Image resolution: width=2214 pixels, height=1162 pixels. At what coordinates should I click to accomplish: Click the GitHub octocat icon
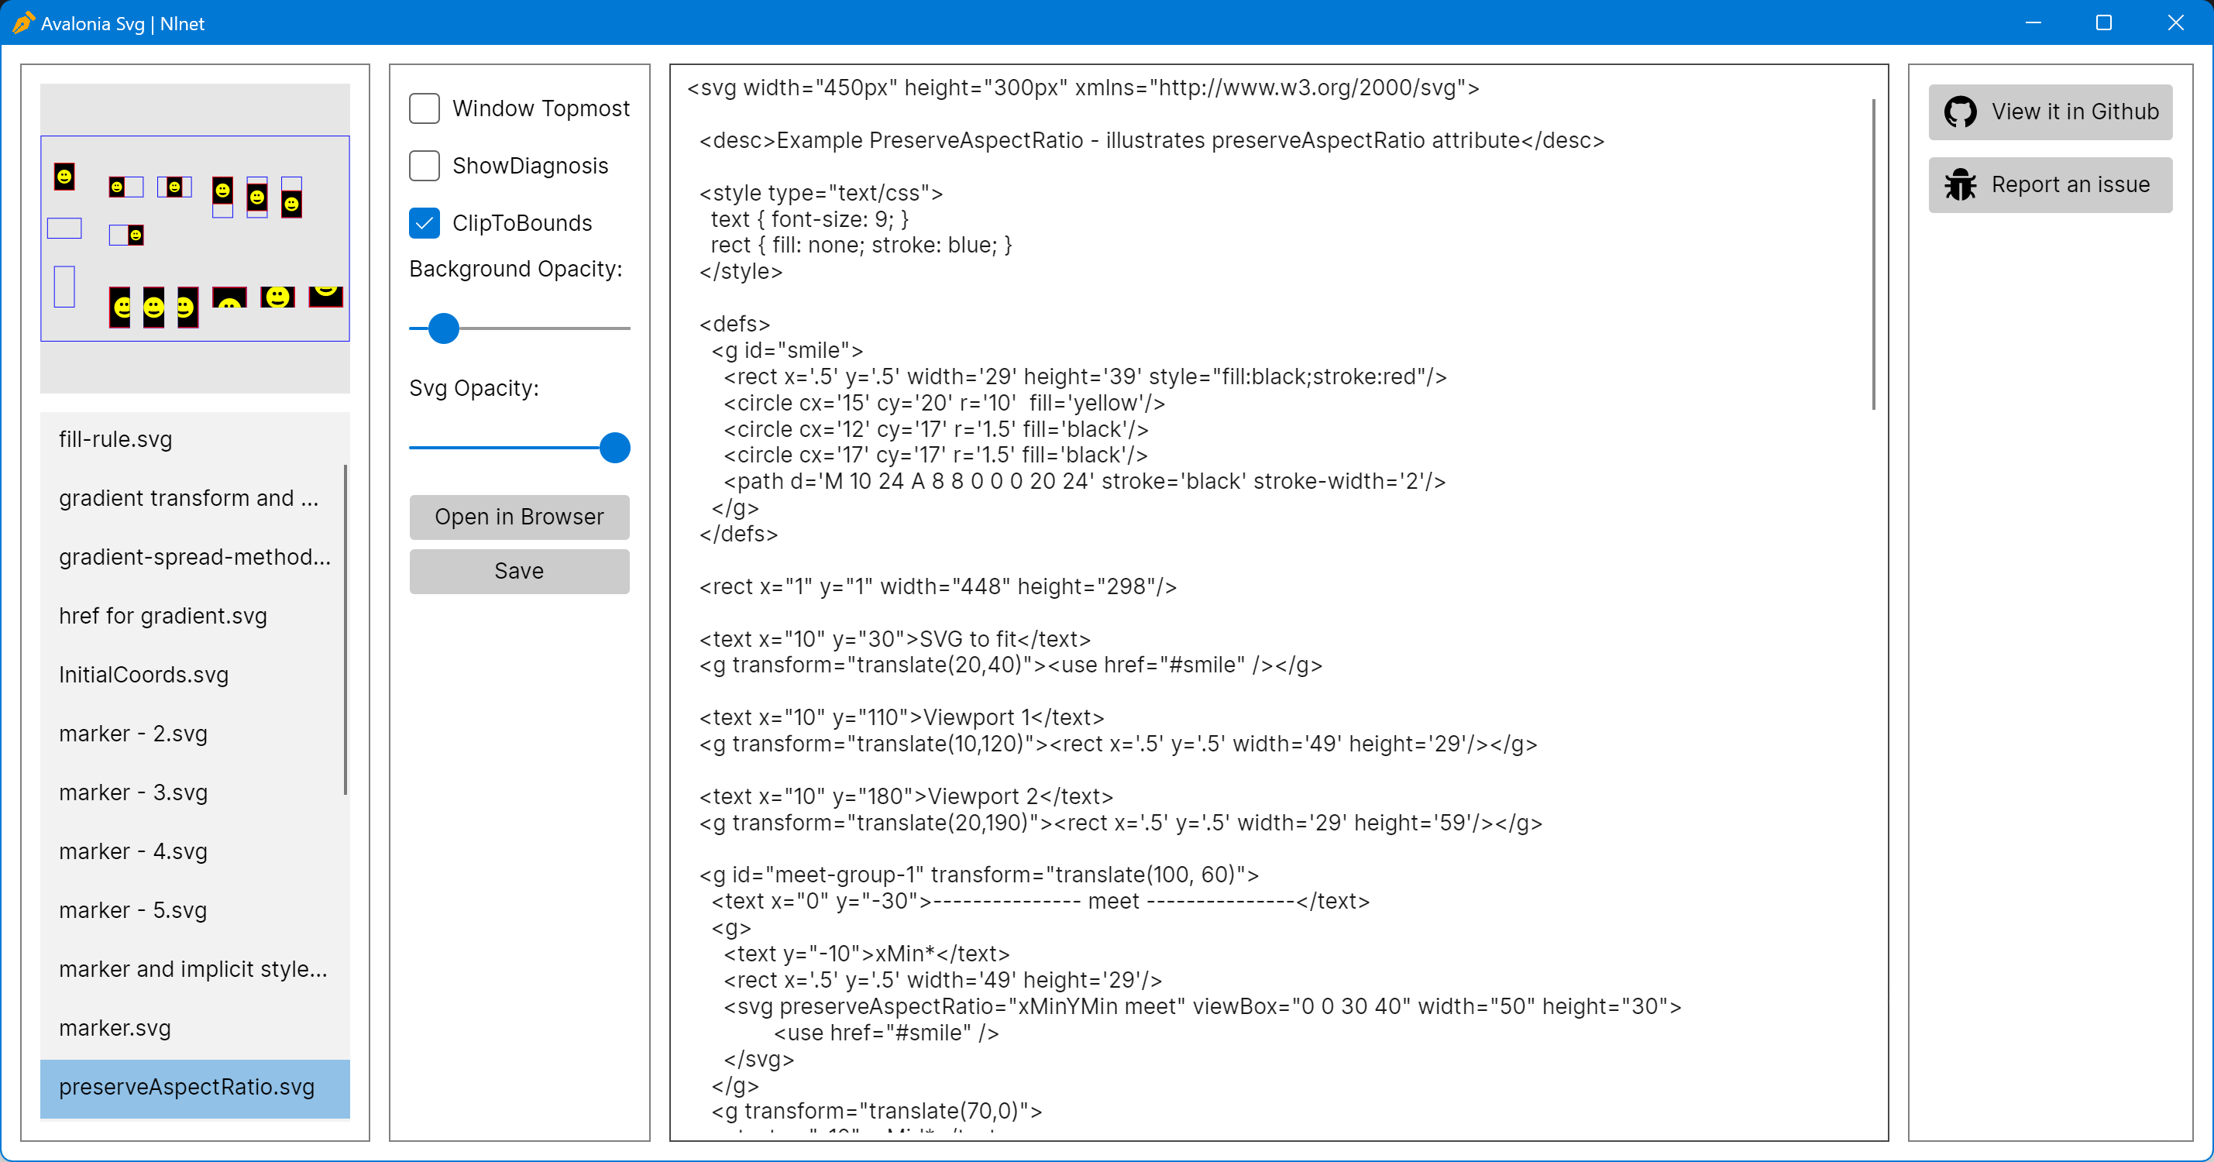click(1961, 112)
